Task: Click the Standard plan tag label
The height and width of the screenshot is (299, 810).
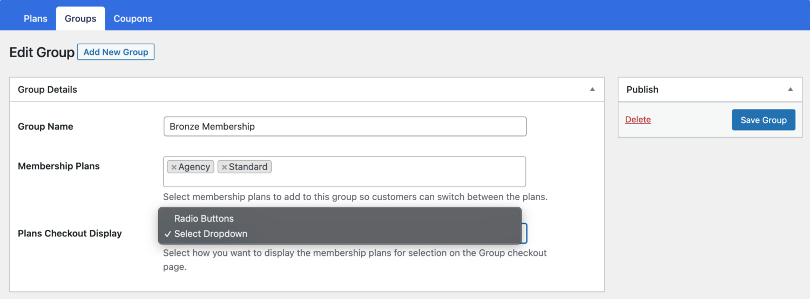Action: click(x=248, y=167)
